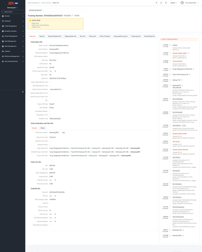Click the third header icon left of English

pyautogui.click(x=166, y=3)
